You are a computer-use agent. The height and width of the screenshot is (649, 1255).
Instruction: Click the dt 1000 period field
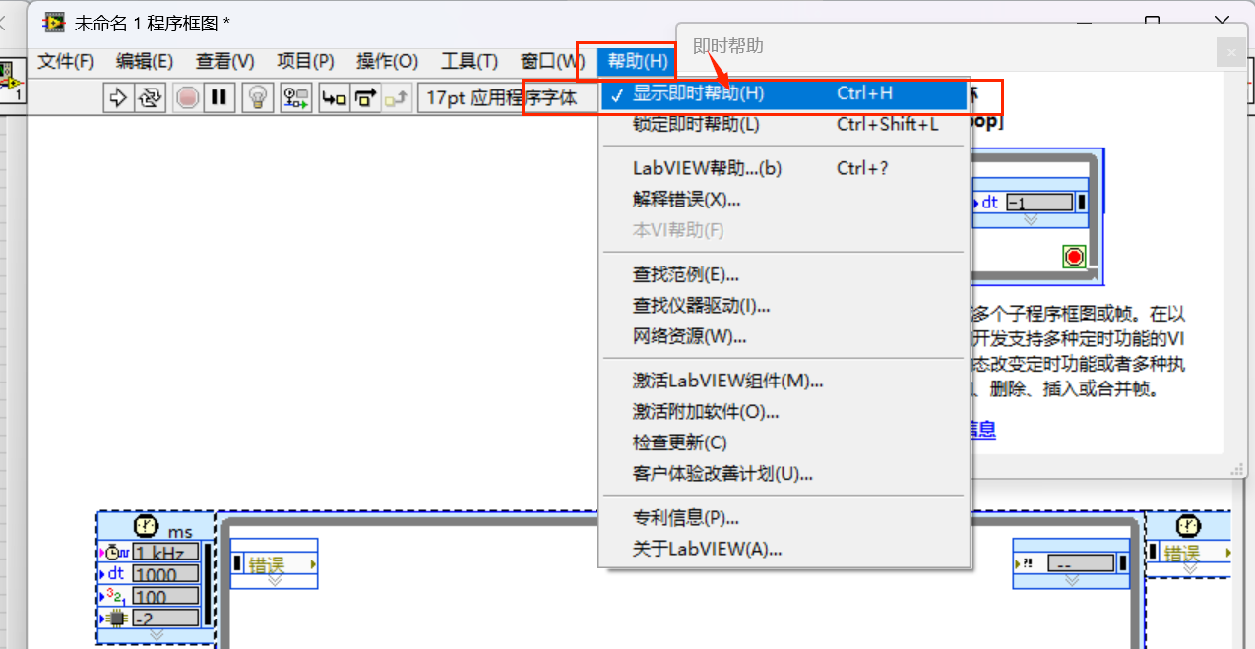click(x=166, y=574)
